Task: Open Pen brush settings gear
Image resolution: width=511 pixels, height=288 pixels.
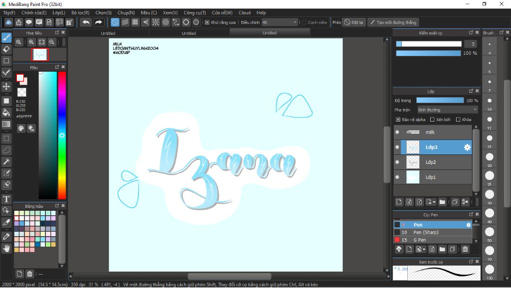Action: pyautogui.click(x=468, y=225)
